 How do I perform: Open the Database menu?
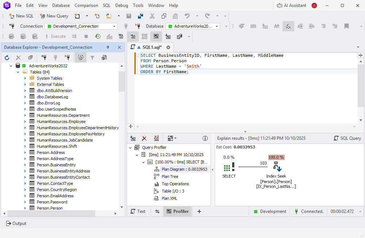pyautogui.click(x=61, y=5)
